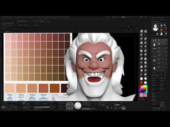Select the large bust tool thumbnail
This screenshot has height=127, width=170.
(155, 28)
